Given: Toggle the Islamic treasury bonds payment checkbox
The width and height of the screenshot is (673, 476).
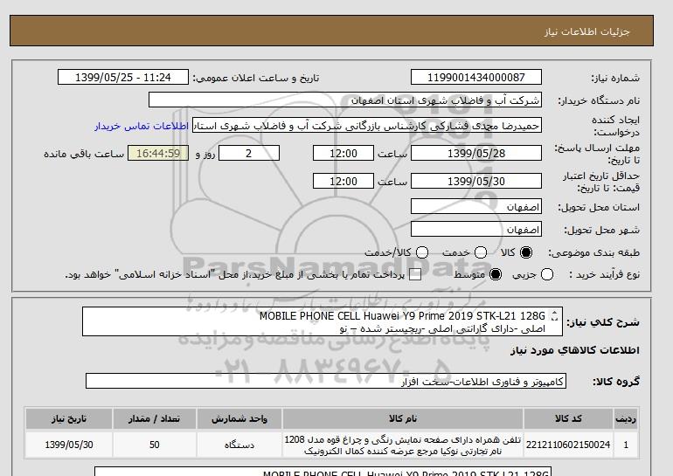Looking at the screenshot, I should pos(415,274).
